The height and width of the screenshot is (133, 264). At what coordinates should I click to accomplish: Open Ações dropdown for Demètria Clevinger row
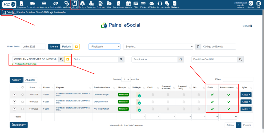tap(246, 95)
